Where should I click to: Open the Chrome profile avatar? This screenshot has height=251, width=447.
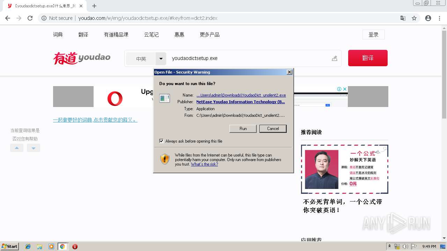pos(428,18)
